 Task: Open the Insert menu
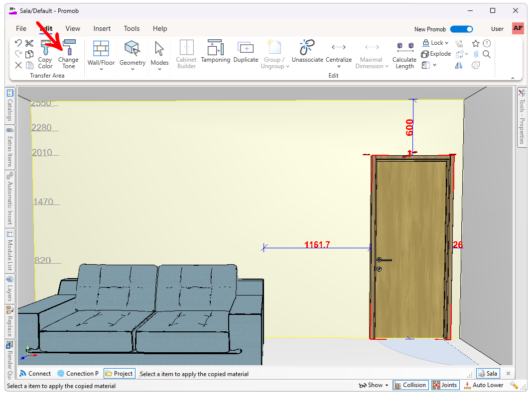pos(102,28)
